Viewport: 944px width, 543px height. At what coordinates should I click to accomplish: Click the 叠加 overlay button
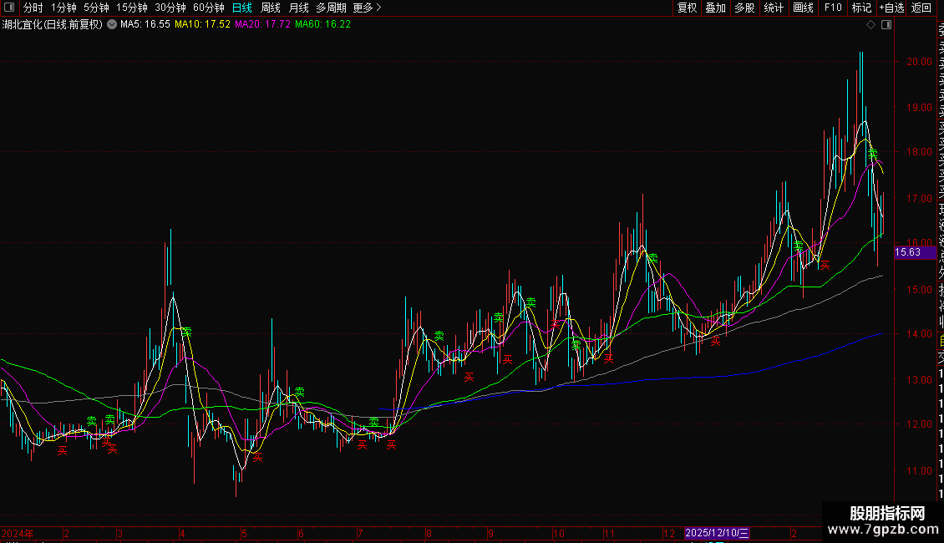715,8
